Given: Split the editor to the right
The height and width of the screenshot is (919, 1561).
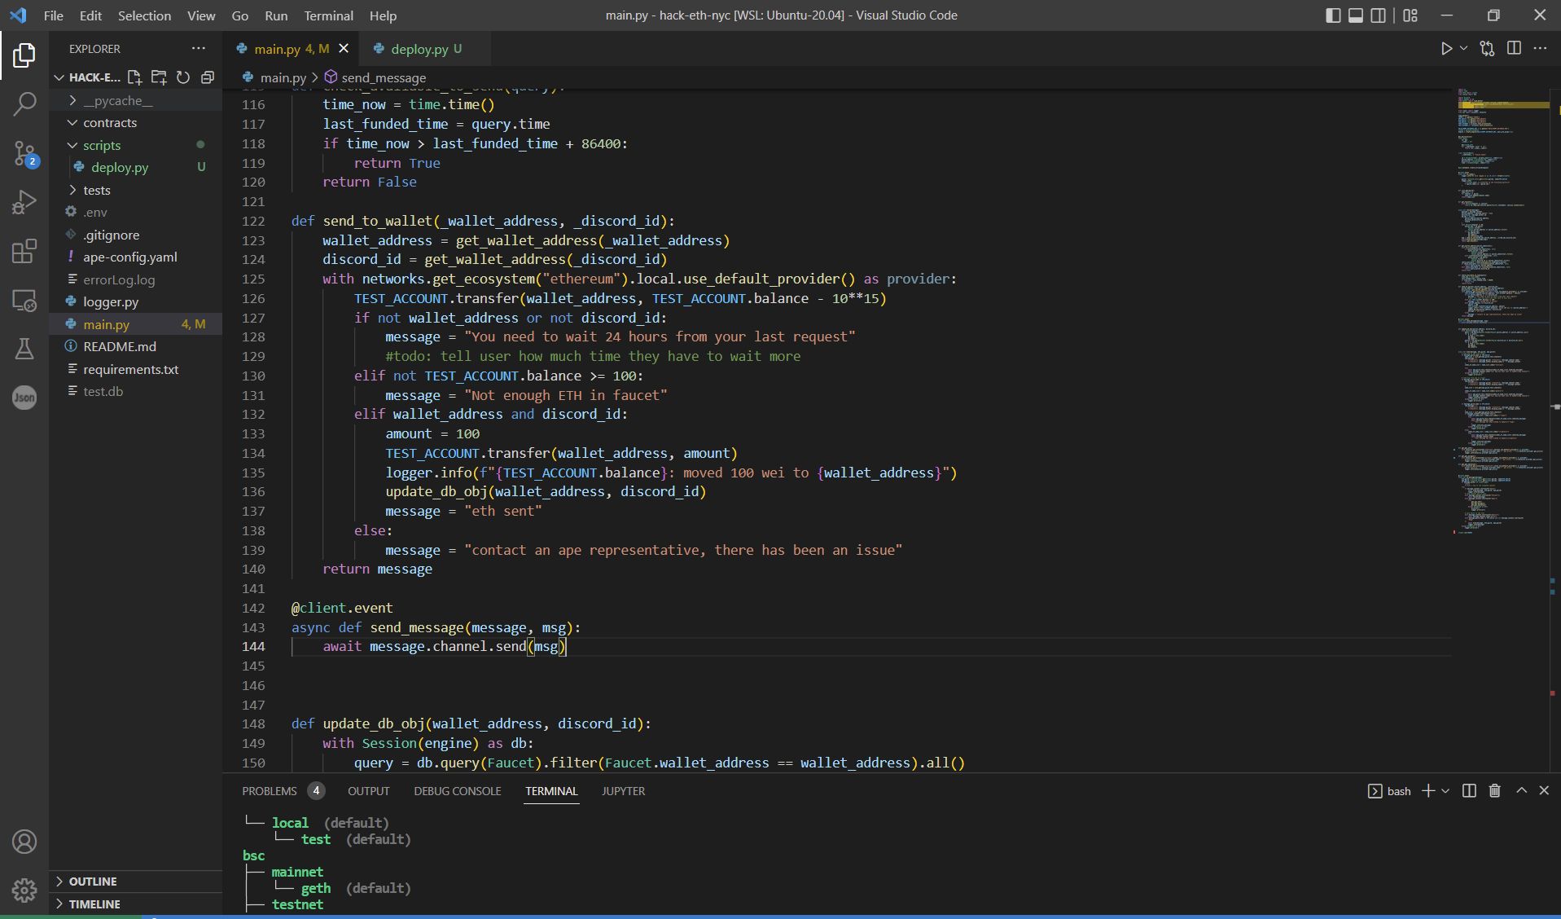Looking at the screenshot, I should pyautogui.click(x=1514, y=48).
